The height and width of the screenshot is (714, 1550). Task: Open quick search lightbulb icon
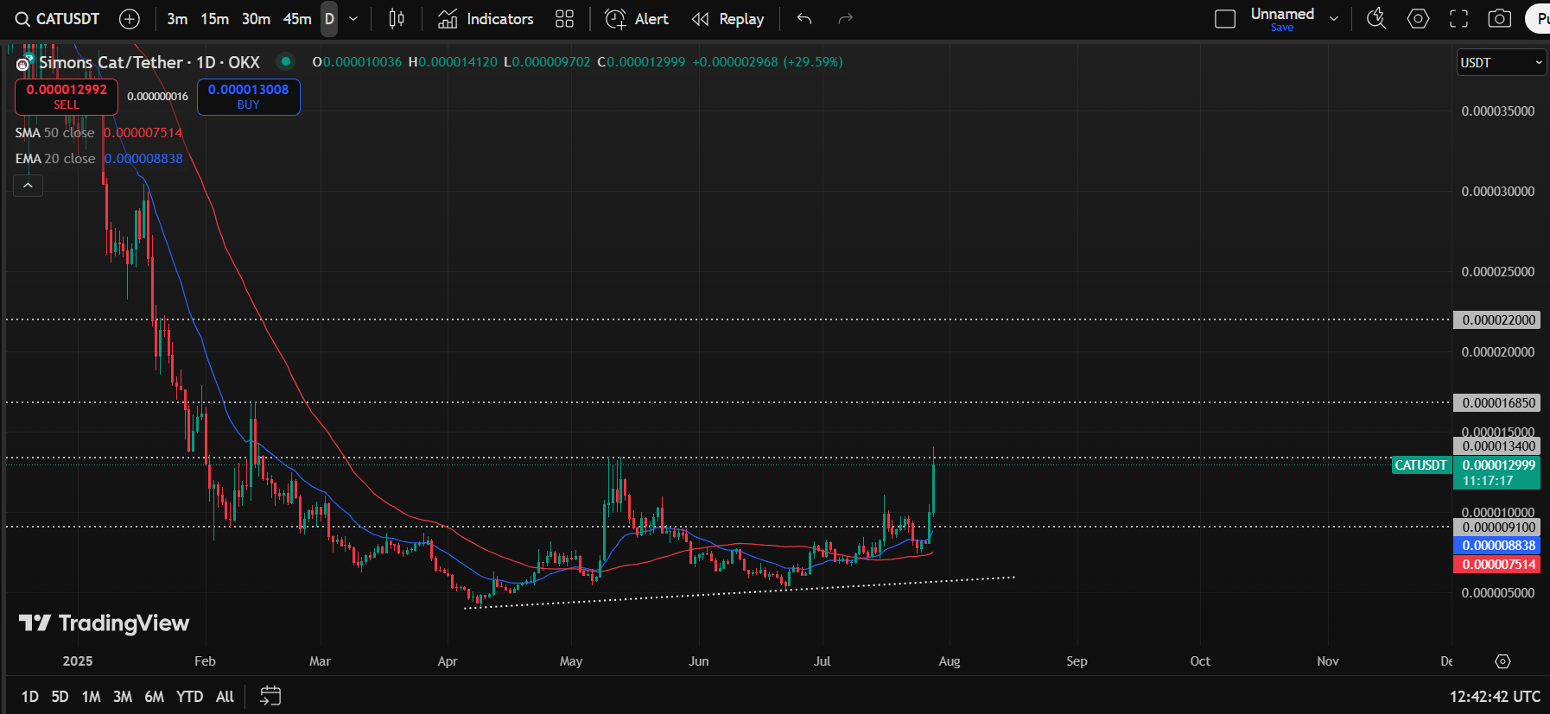point(1376,19)
